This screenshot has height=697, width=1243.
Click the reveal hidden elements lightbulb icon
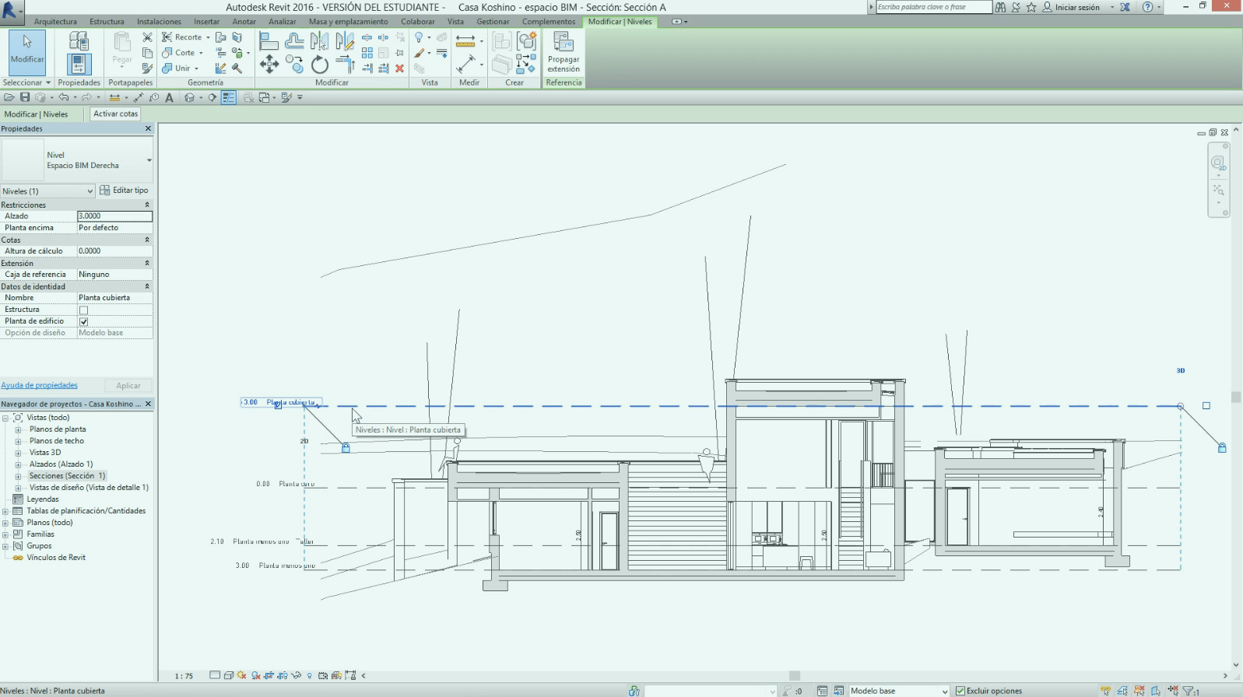click(310, 675)
